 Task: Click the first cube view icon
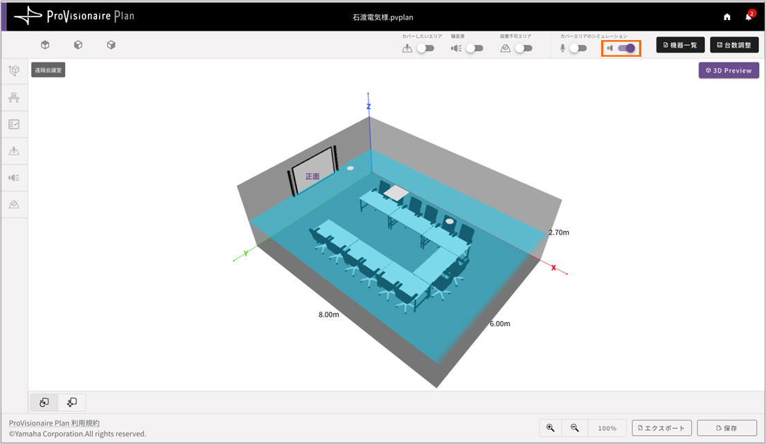[x=45, y=45]
